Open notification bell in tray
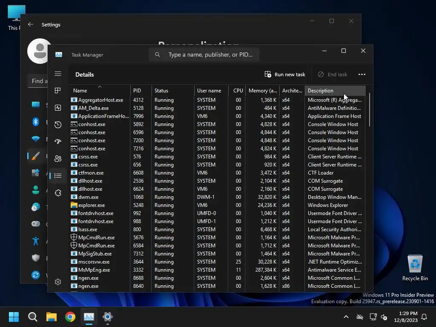The image size is (436, 327). (x=425, y=317)
